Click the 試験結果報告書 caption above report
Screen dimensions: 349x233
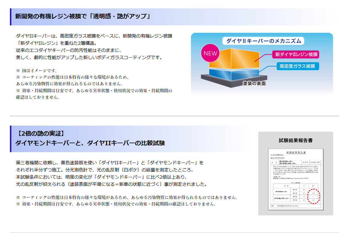(x=295, y=140)
